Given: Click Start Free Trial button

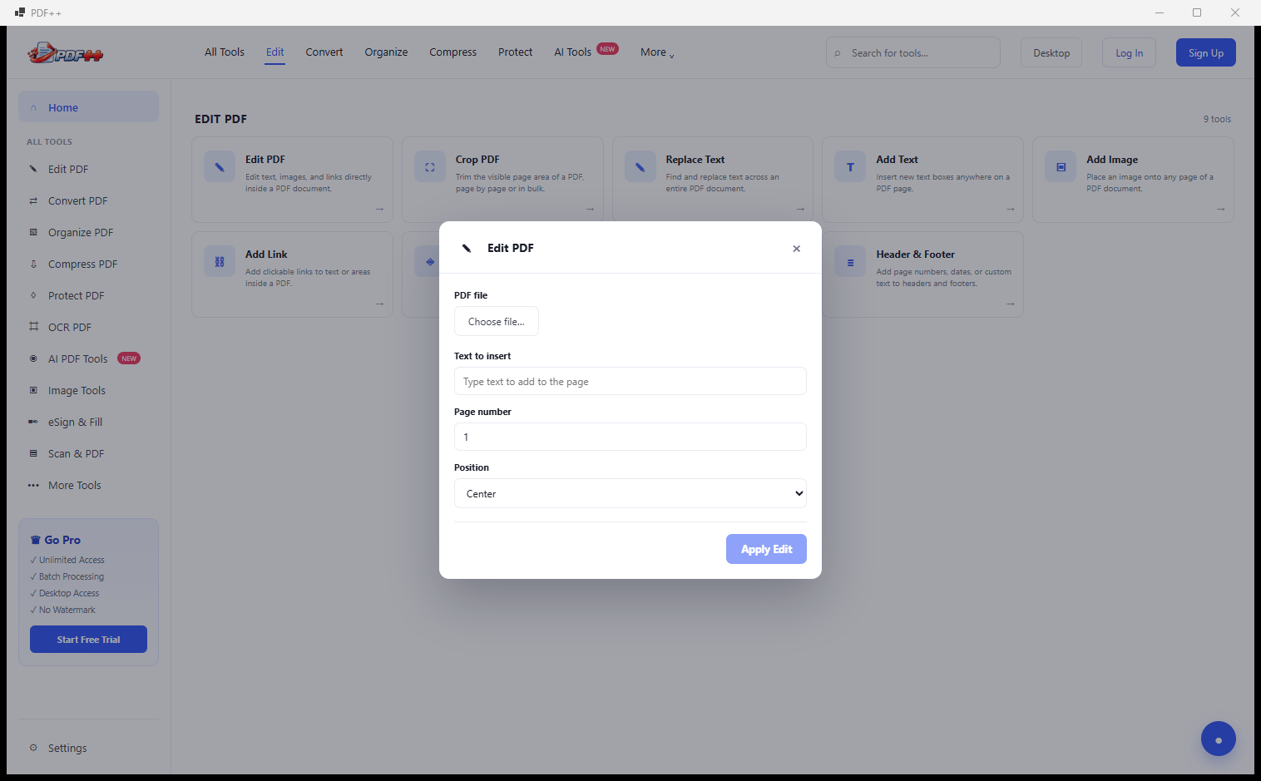Looking at the screenshot, I should point(88,639).
